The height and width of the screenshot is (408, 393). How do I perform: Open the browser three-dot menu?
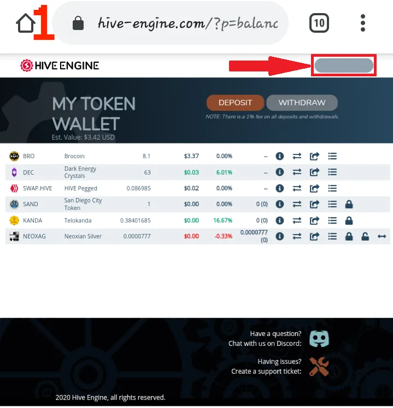tap(363, 23)
